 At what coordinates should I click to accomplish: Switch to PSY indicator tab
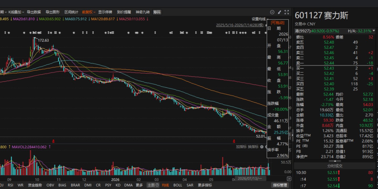click(x=108, y=185)
